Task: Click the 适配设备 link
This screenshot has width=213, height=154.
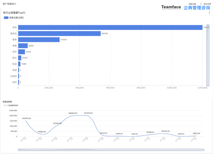Action: tap(192, 4)
